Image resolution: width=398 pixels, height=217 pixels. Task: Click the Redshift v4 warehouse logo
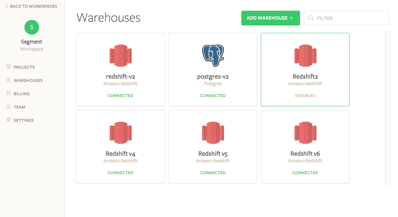point(120,133)
